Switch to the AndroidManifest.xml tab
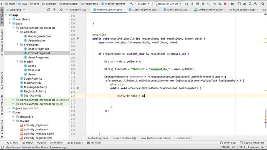This screenshot has width=267, height=150. click(x=210, y=10)
